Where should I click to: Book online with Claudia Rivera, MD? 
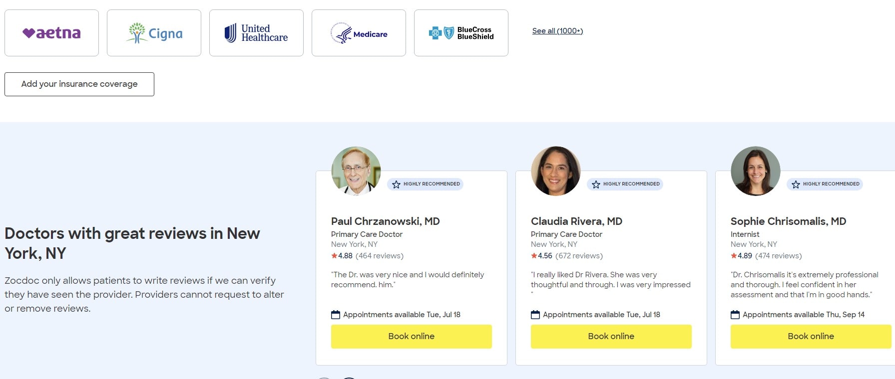coord(611,337)
